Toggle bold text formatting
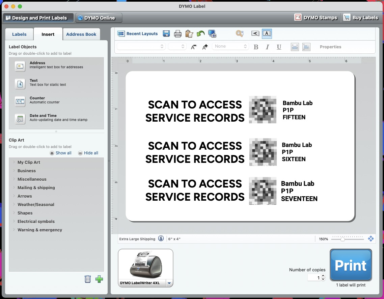 tap(256, 47)
